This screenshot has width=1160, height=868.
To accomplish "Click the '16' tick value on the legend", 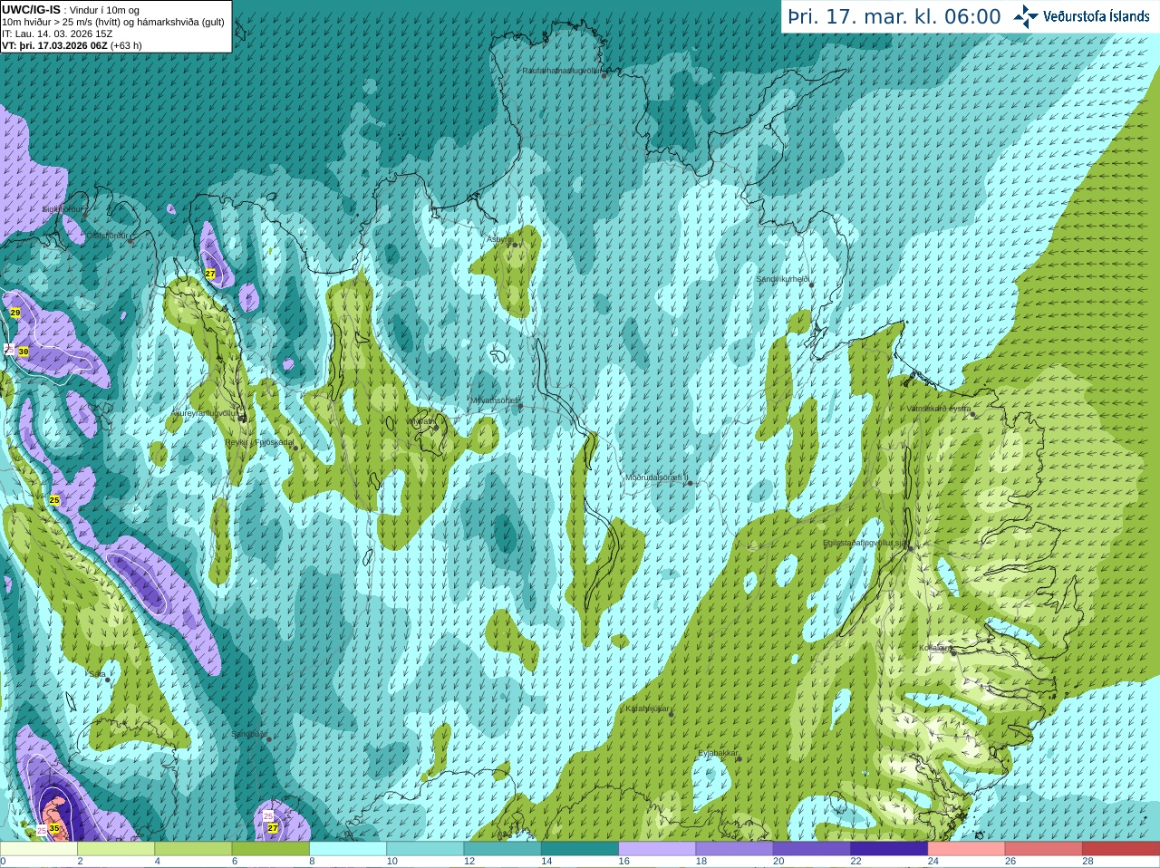I will click(x=623, y=862).
